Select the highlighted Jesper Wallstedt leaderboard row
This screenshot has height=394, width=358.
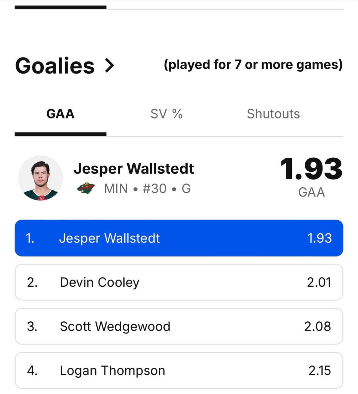179,238
